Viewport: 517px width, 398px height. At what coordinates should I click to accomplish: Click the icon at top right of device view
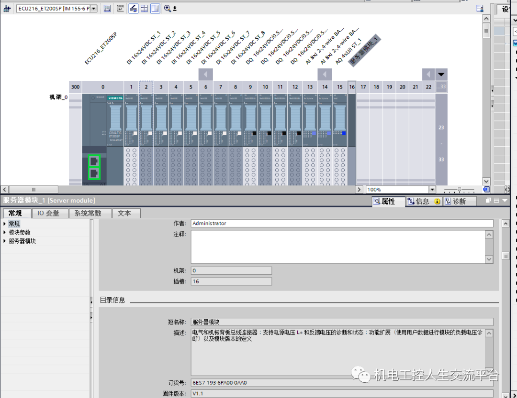point(480,9)
